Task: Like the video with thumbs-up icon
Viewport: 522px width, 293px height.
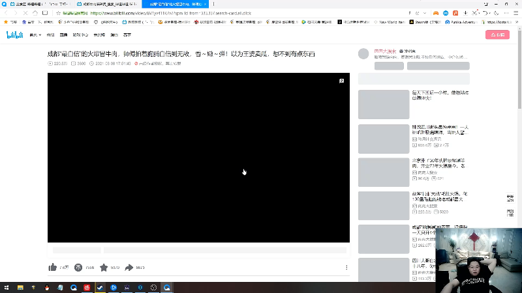Action: pyautogui.click(x=53, y=268)
